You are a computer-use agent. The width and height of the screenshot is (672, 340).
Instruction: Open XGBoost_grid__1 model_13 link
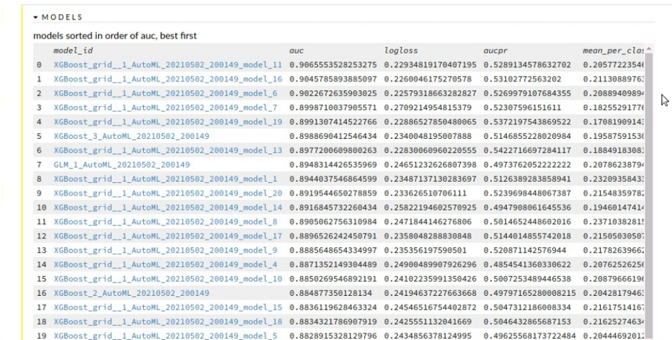point(168,150)
